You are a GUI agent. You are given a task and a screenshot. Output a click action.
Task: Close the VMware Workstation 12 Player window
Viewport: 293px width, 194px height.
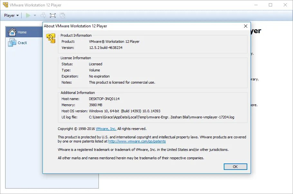[x=285, y=5]
